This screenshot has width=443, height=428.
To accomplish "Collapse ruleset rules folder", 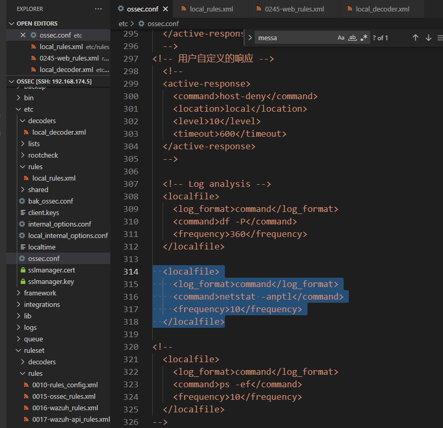I will point(58,374).
